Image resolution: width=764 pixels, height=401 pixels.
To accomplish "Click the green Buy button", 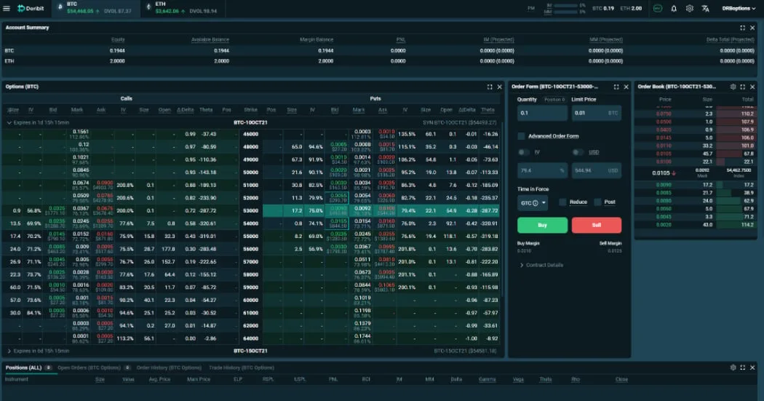I will 542,225.
